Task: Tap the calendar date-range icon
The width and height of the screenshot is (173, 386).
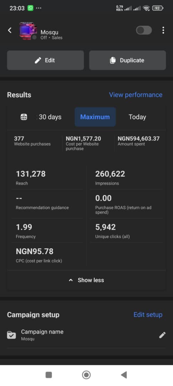Action: coord(24,117)
